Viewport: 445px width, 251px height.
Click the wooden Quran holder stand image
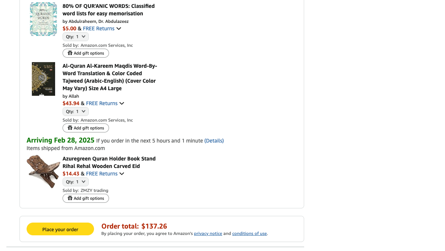(x=43, y=171)
